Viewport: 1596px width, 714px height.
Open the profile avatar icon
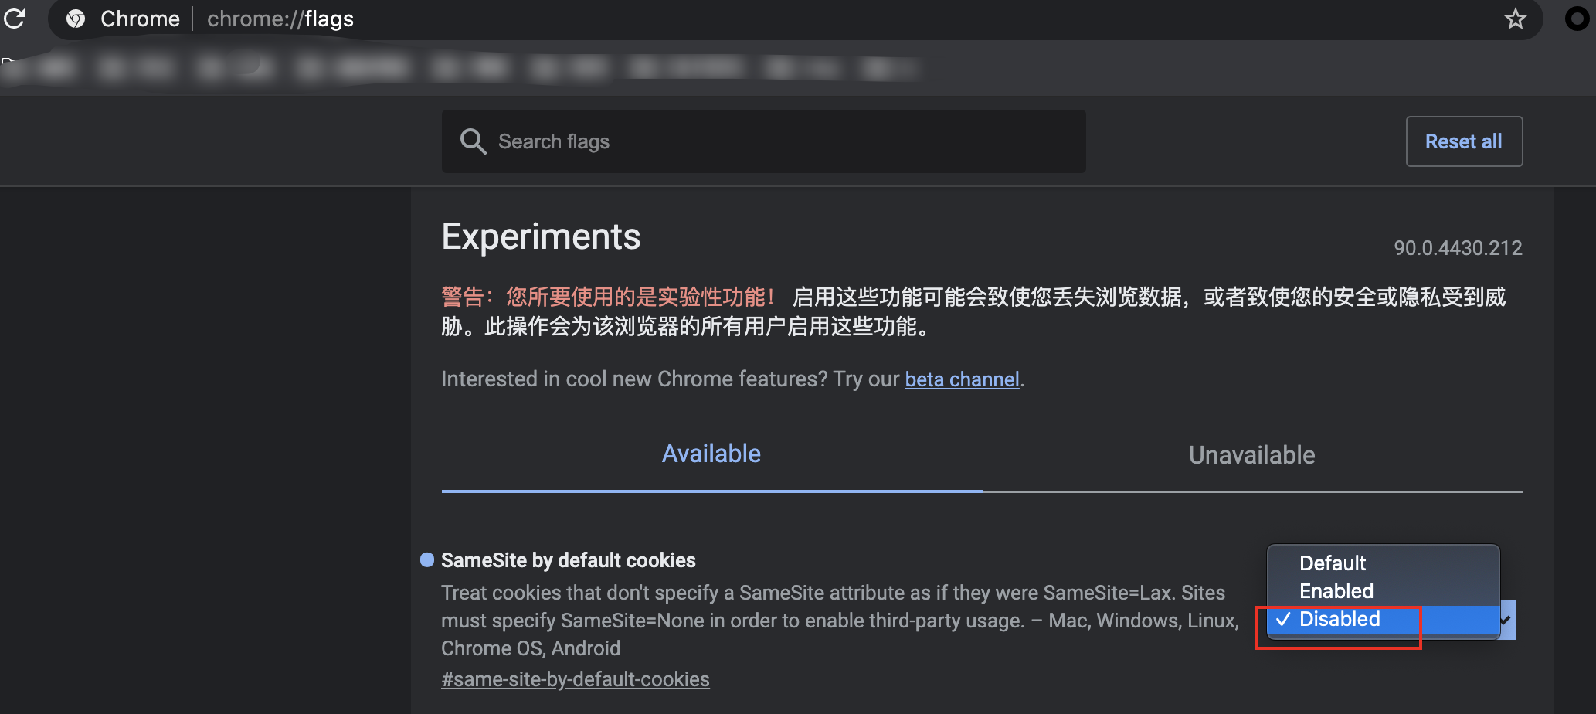point(1576,19)
